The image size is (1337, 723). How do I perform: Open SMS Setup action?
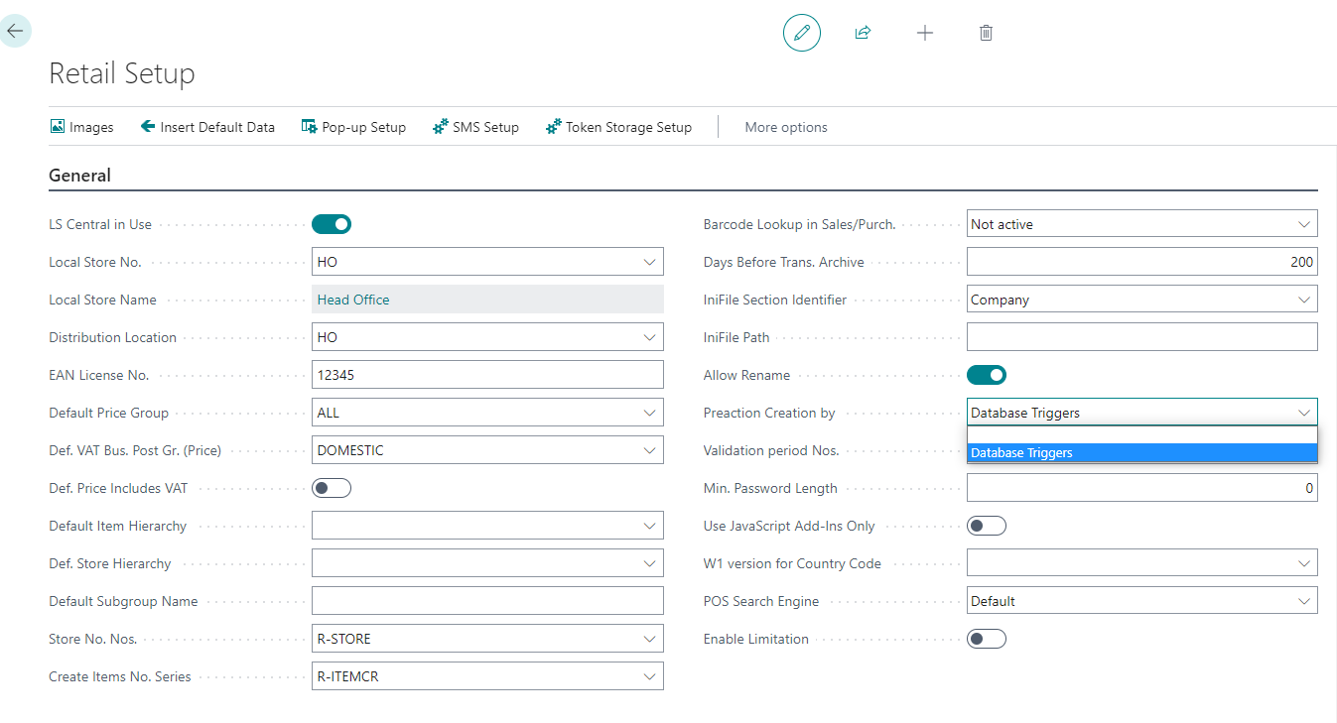pyautogui.click(x=475, y=127)
